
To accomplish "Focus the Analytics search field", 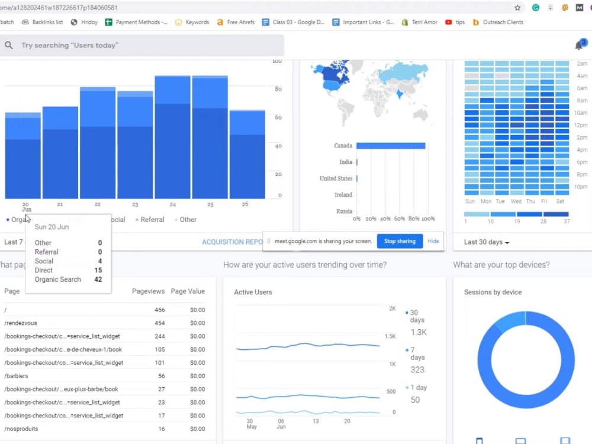I will pyautogui.click(x=142, y=46).
